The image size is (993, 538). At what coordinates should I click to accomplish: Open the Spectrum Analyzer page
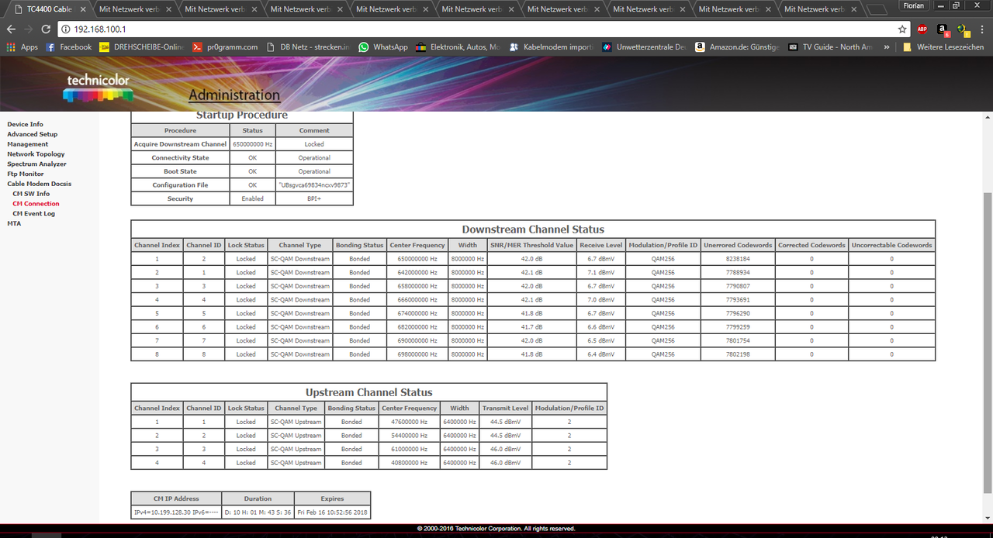(36, 164)
